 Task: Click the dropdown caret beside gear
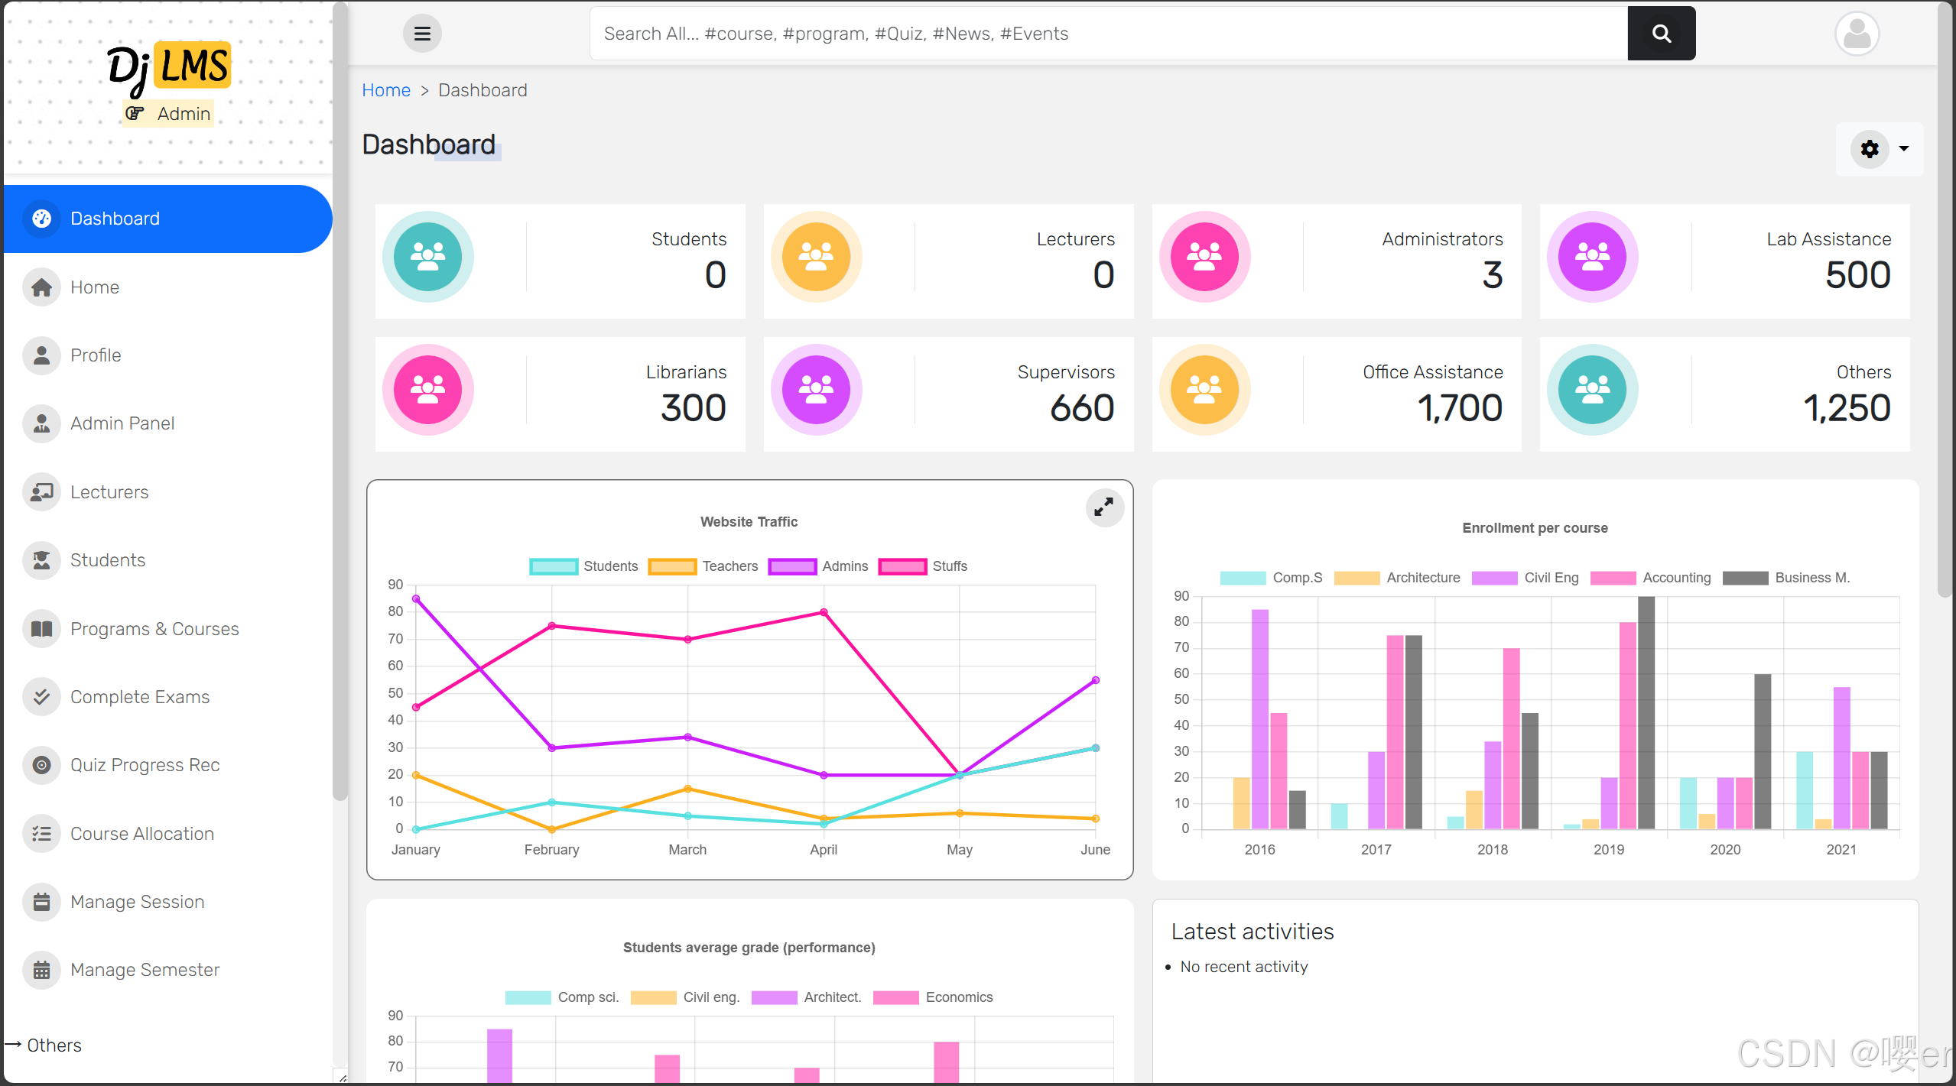(1904, 149)
